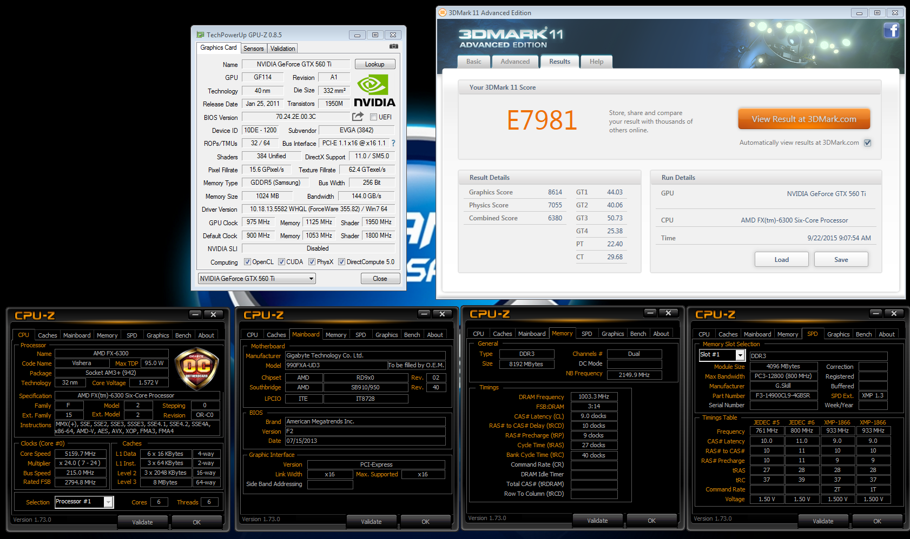Click the BIOS Date value 07/15/2013
910x539 pixels.
366,441
